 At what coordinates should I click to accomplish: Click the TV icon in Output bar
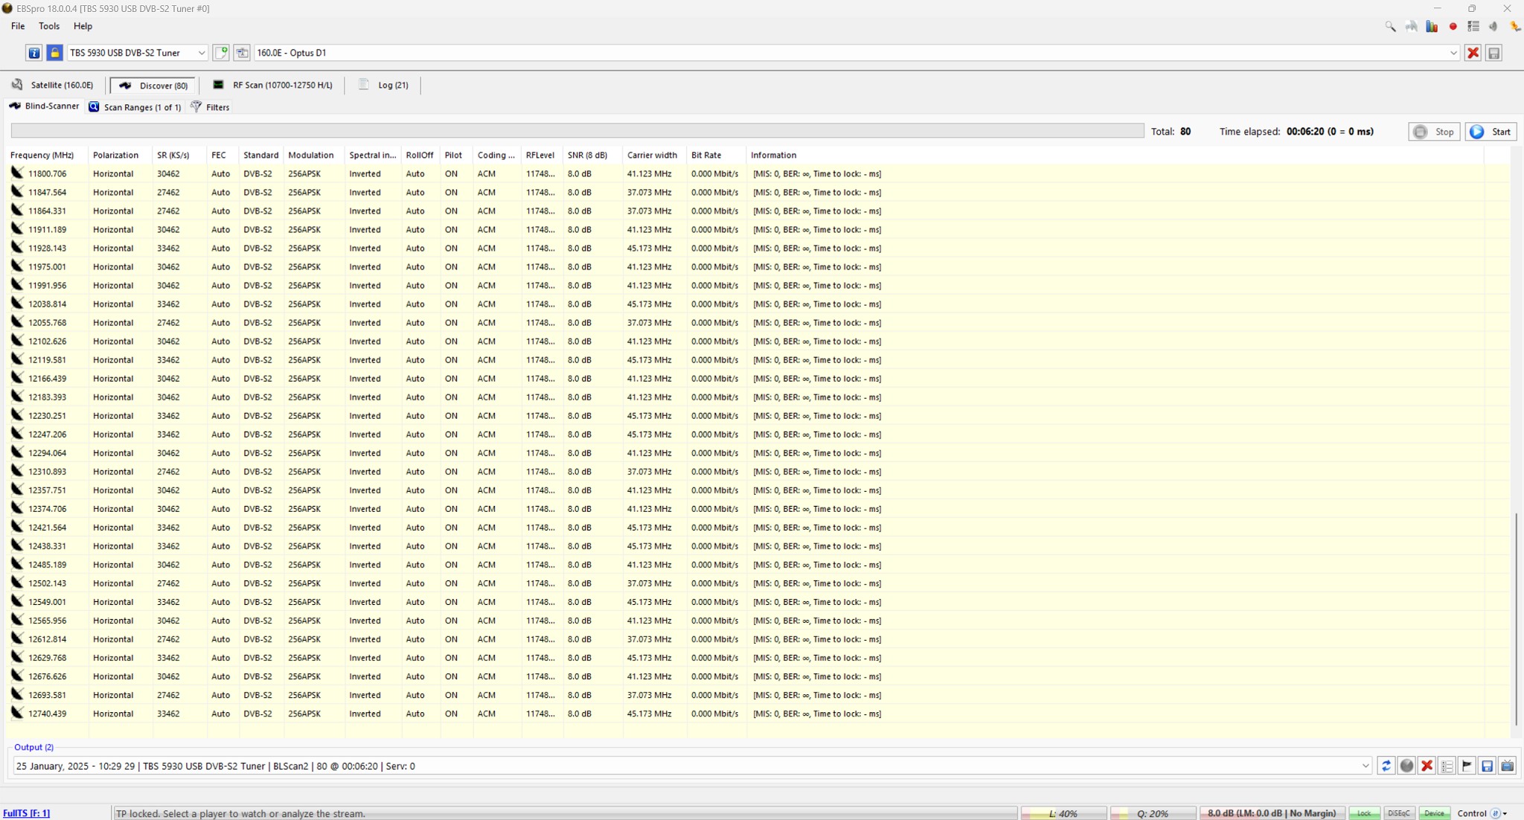point(1508,766)
